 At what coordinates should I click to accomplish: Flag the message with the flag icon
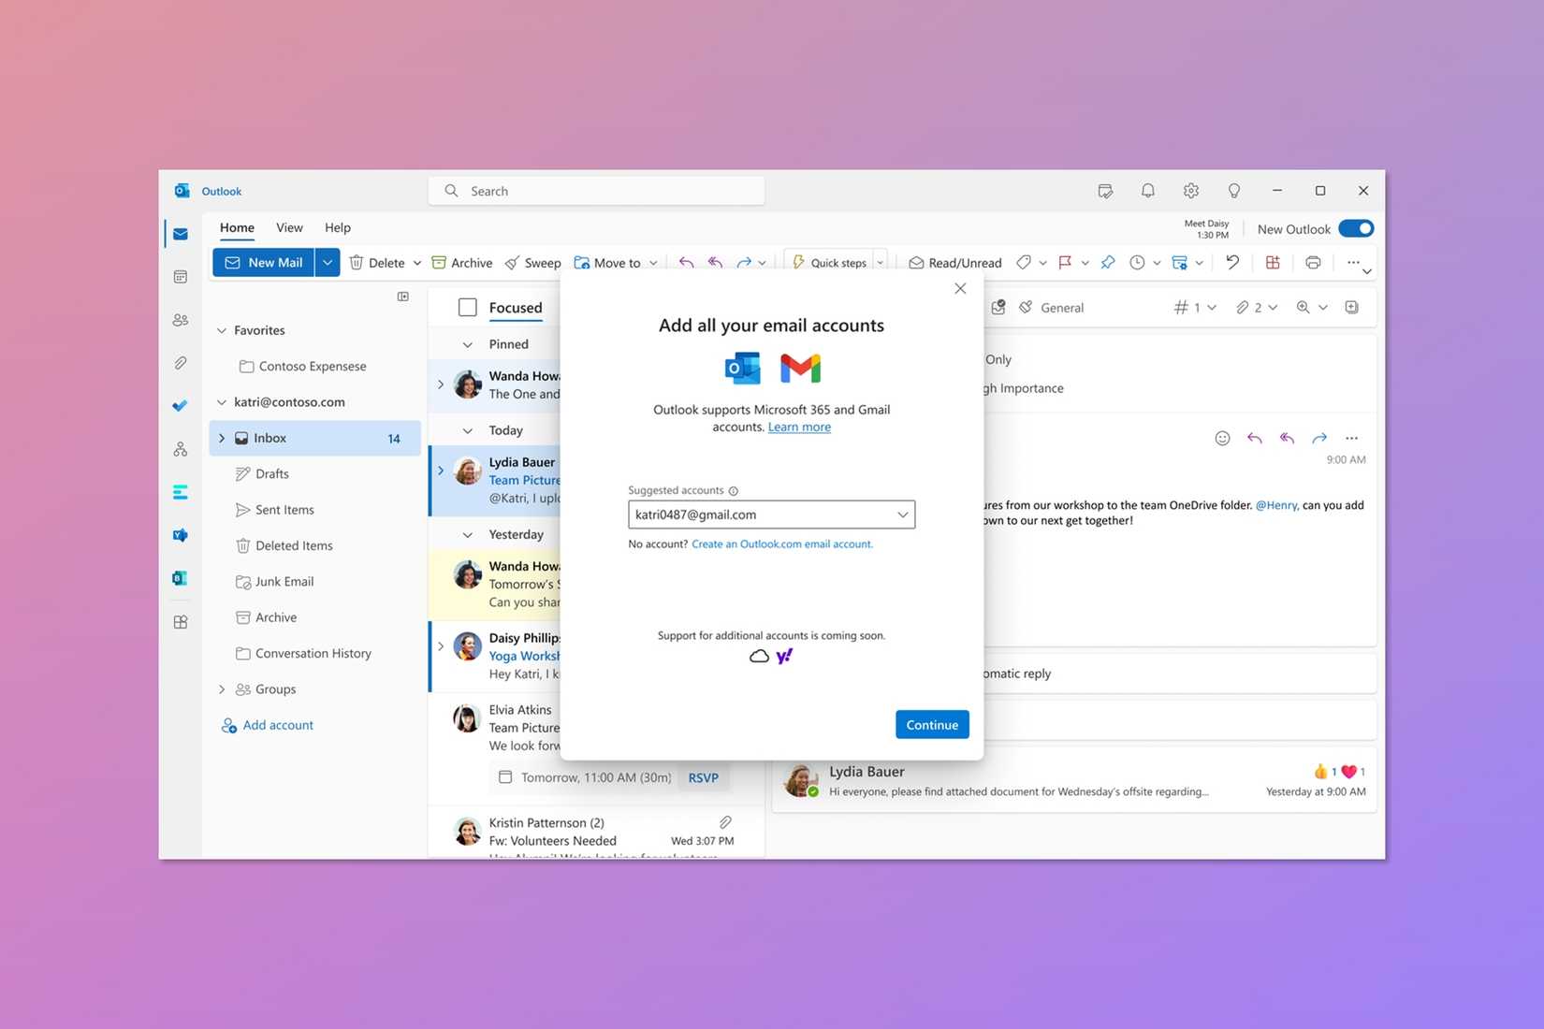(1065, 263)
